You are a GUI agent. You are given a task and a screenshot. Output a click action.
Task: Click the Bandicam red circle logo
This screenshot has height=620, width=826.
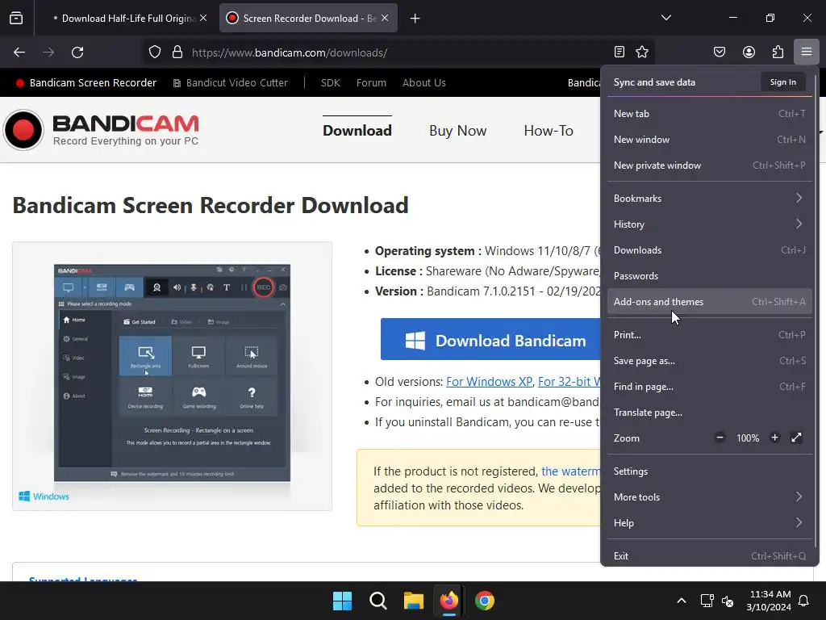[23, 130]
